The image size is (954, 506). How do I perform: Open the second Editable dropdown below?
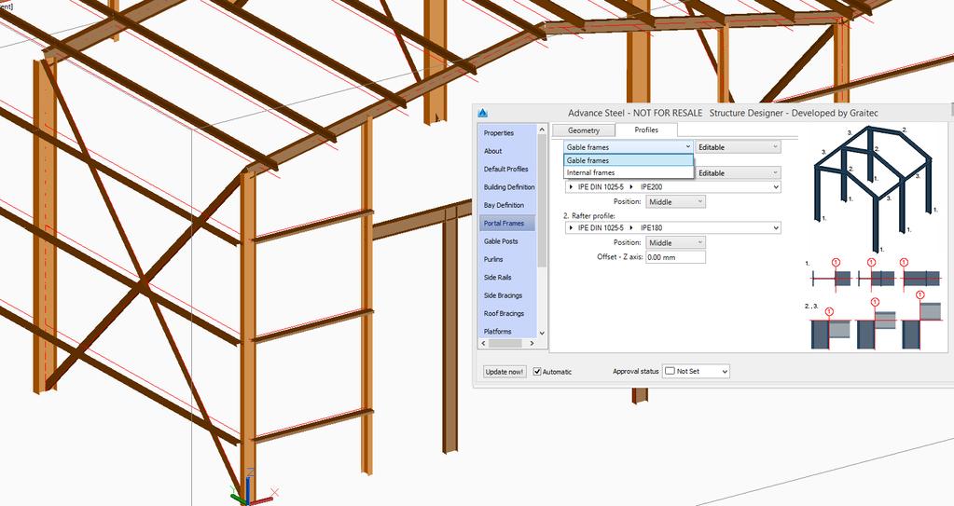[x=738, y=172]
